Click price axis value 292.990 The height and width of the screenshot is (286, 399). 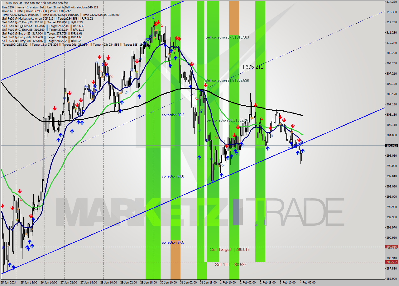tap(392, 217)
